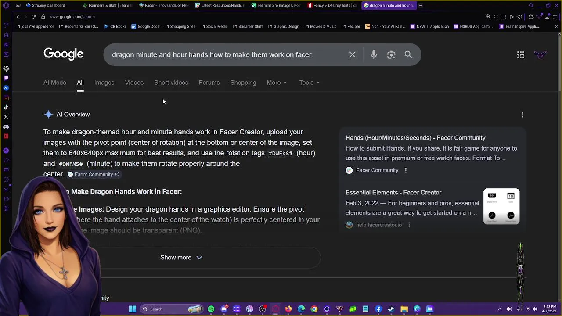Screen dimensions: 562x316
Task: Click the address bar URL field
Action: pyautogui.click(x=263, y=17)
